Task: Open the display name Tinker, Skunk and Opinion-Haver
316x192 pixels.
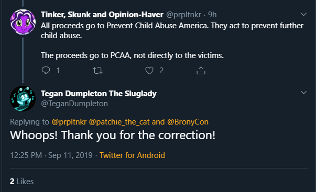Action: coord(102,15)
